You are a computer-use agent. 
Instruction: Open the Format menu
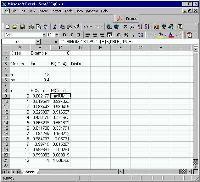coord(56,11)
